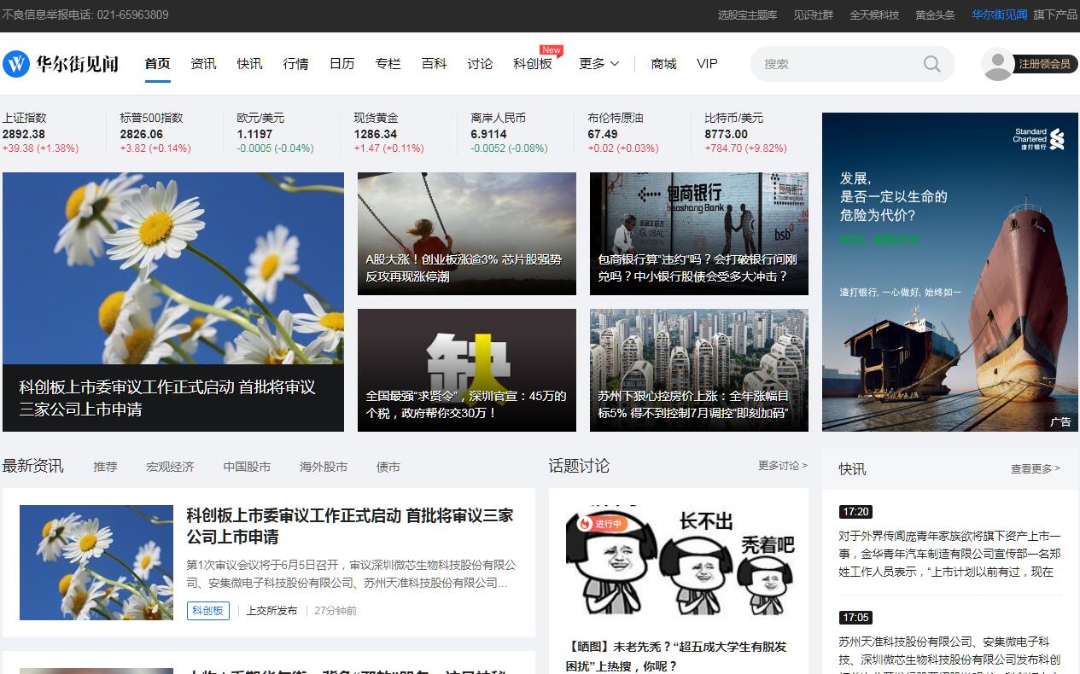
Task: Expand 查看更多 in the 快讯 panel
Action: pyautogui.click(x=1035, y=468)
